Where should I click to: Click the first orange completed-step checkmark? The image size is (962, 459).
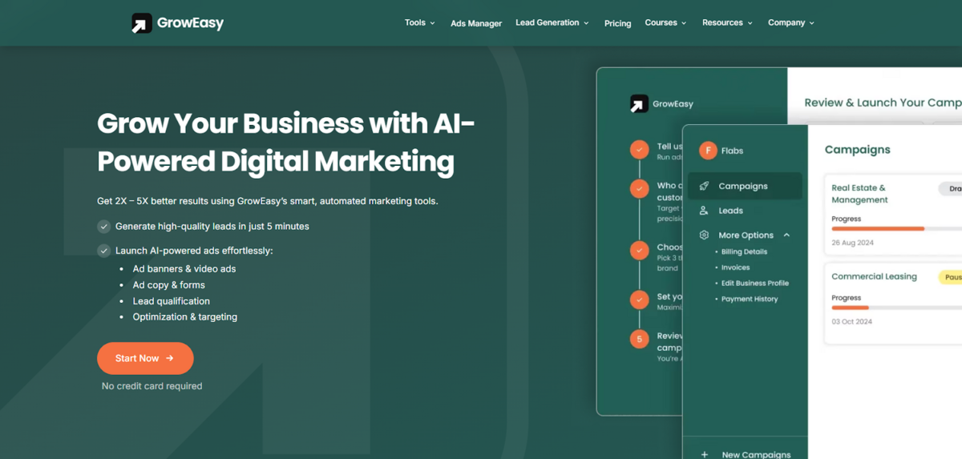coord(639,149)
